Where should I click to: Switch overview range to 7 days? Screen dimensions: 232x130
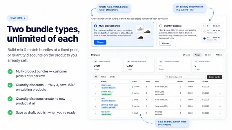tap(197, 55)
